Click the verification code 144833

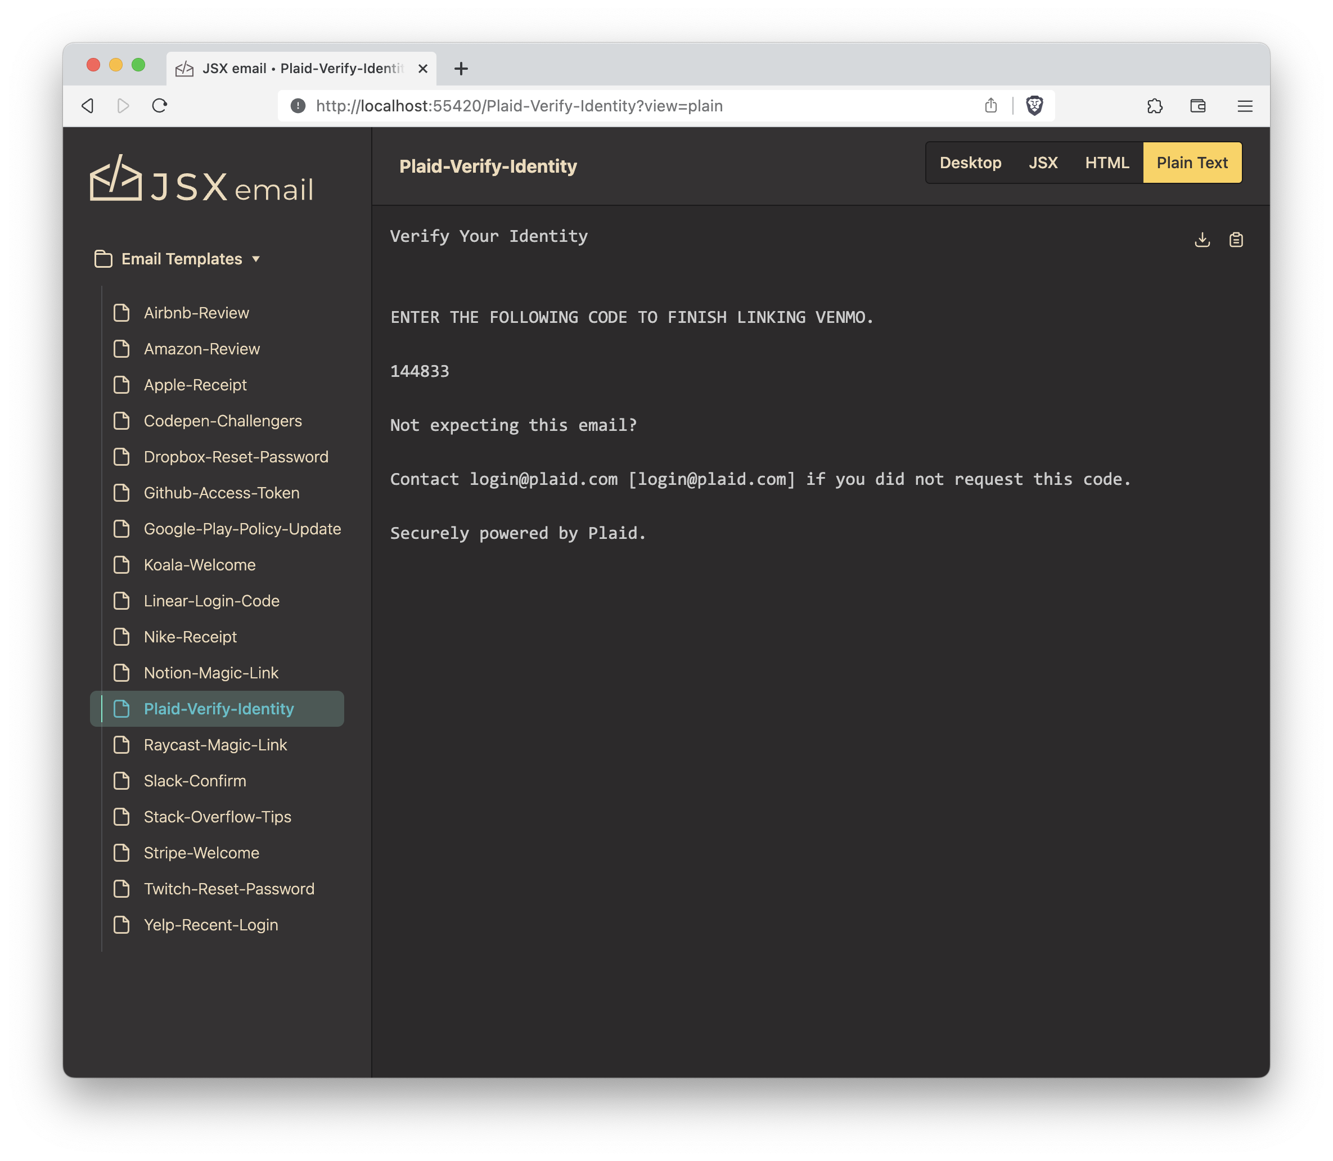tap(420, 371)
